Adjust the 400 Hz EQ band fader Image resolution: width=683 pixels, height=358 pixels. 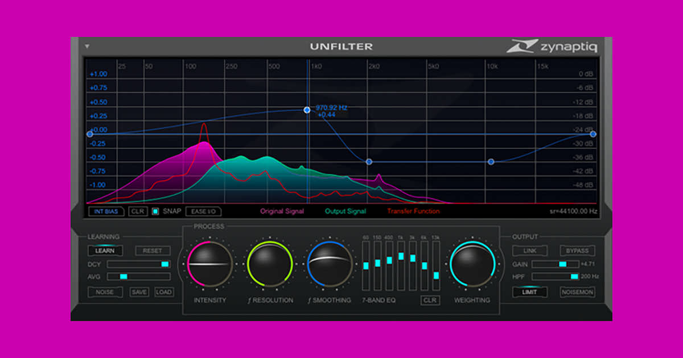pos(389,265)
